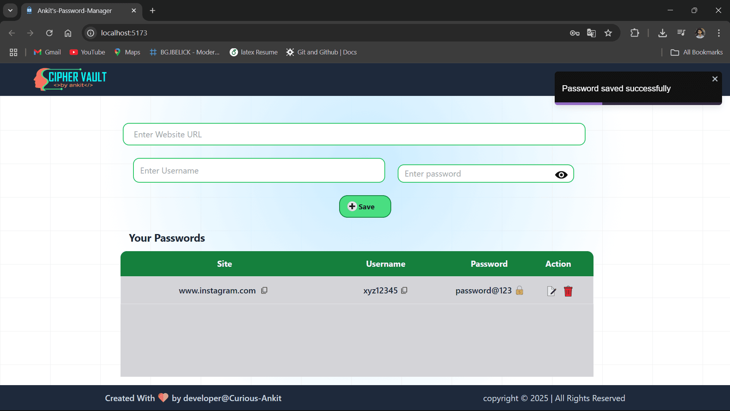
Task: Close the Ankit's-Password-Manager tab
Action: pos(134,11)
